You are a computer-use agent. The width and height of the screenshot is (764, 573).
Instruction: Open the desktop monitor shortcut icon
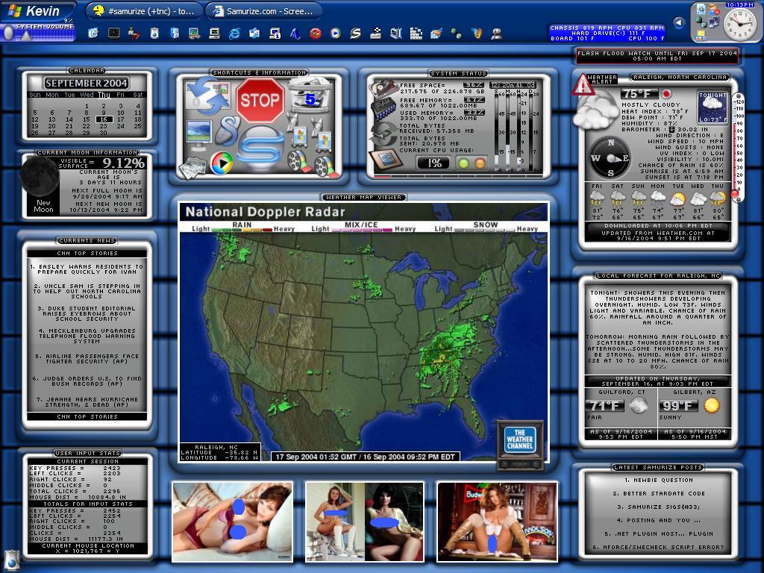point(198,132)
